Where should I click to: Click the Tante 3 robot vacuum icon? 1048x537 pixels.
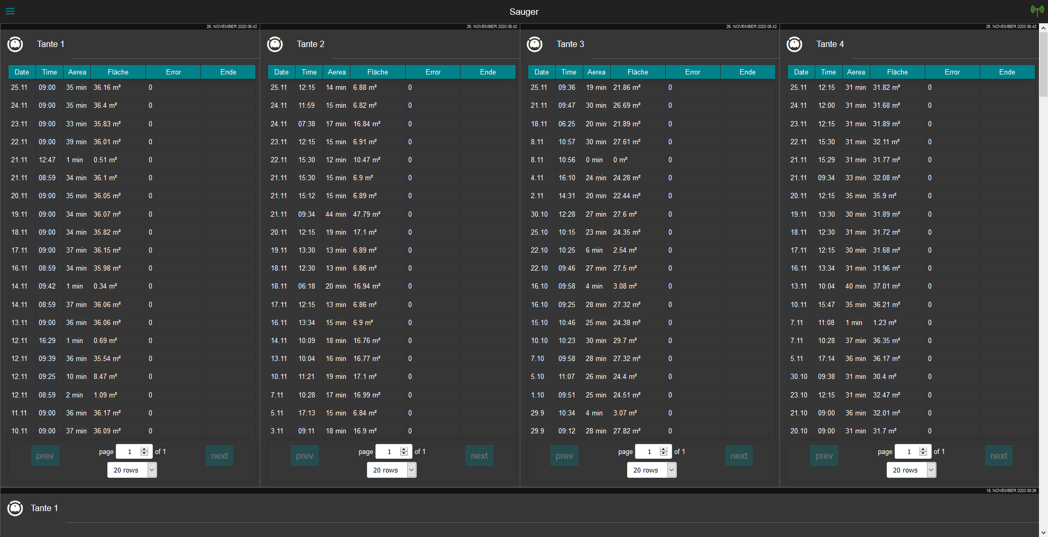(535, 44)
